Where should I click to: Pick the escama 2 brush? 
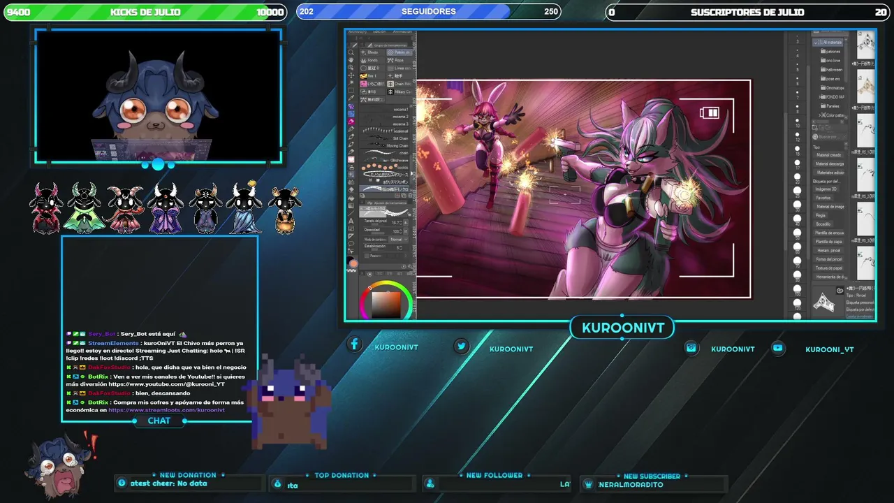click(x=385, y=116)
